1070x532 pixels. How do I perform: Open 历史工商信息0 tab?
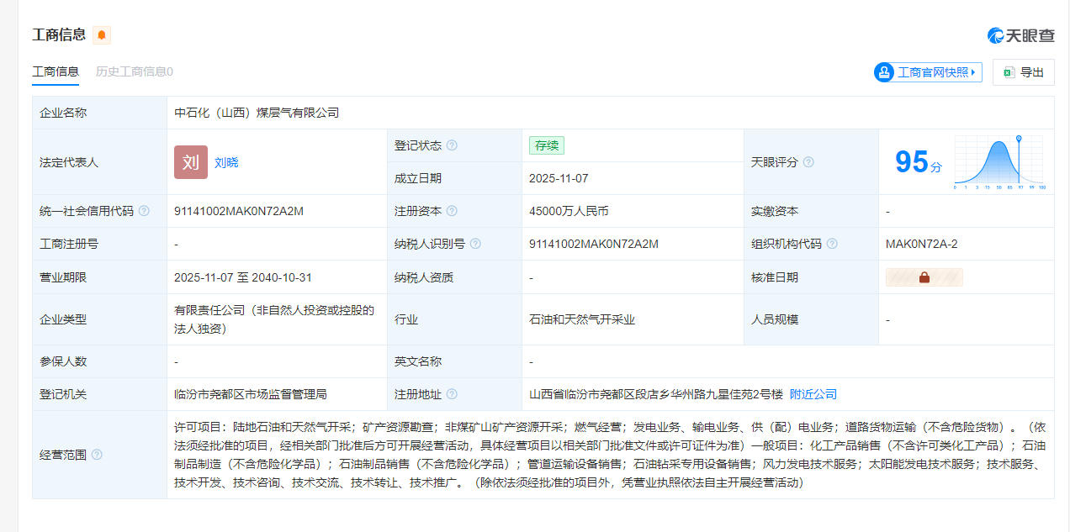coord(135,71)
